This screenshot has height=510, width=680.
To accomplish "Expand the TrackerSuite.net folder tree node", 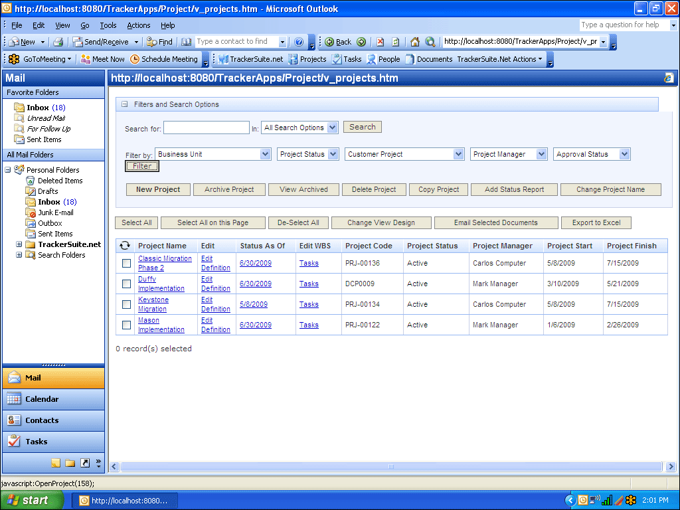I will [x=19, y=244].
